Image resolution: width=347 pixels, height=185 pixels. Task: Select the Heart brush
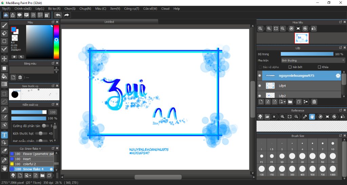pyautogui.click(x=32, y=159)
